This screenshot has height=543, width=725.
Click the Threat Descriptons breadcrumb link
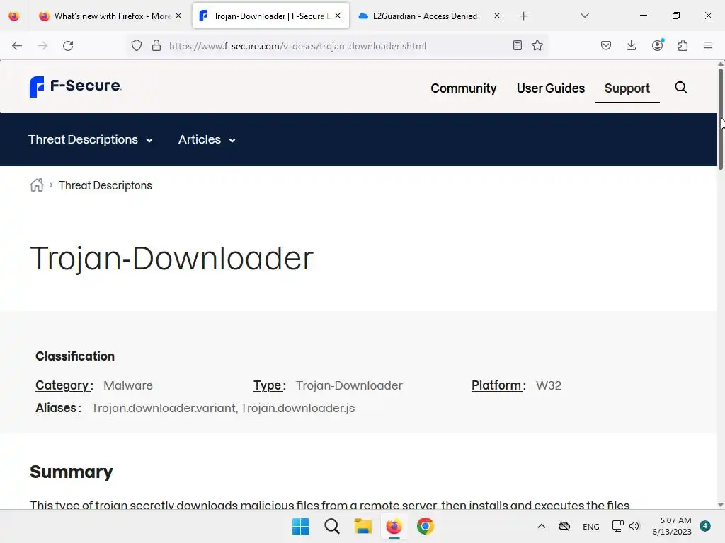click(x=105, y=186)
